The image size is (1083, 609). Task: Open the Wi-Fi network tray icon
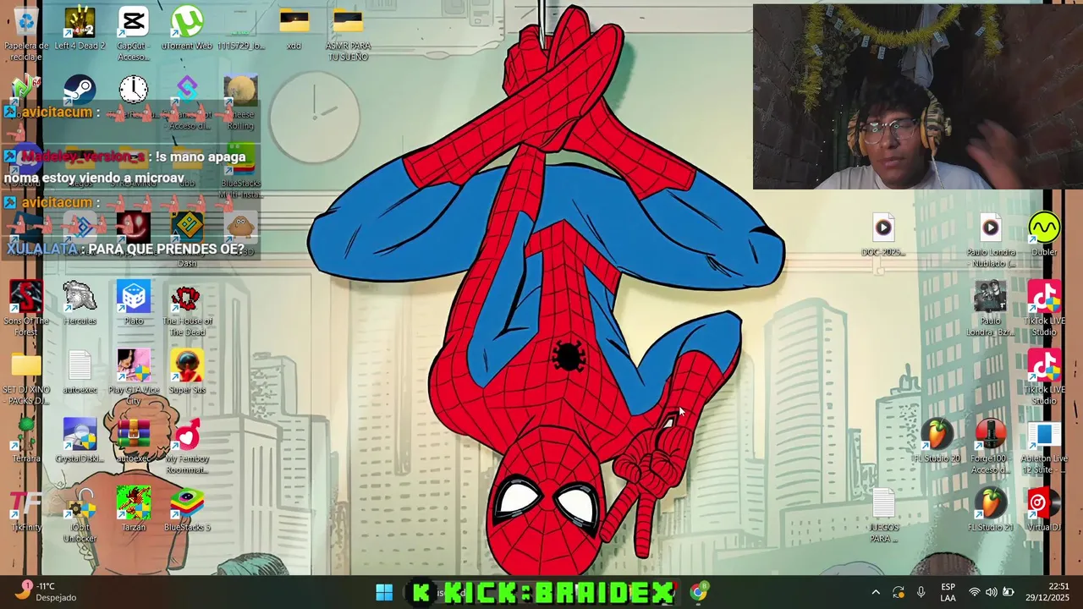974,592
